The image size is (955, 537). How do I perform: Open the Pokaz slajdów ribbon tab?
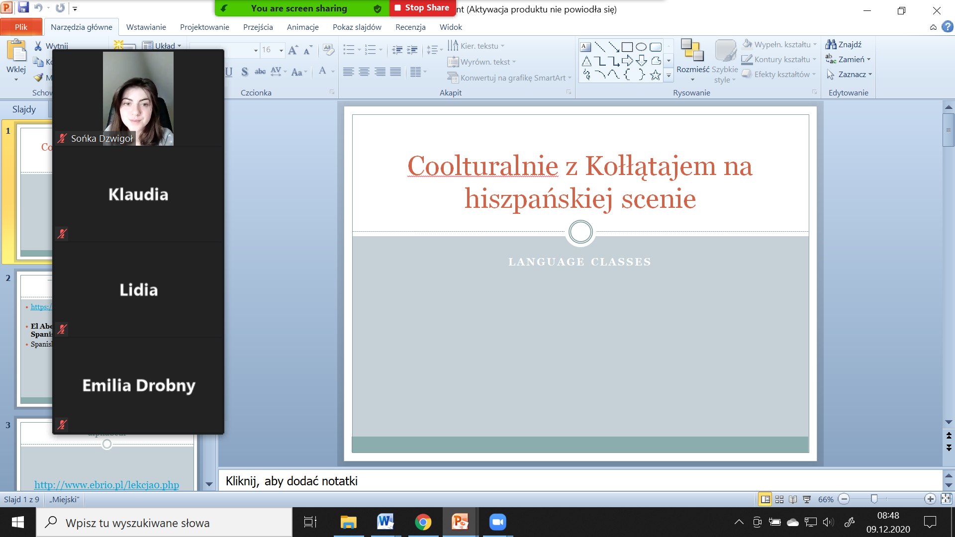pos(357,27)
